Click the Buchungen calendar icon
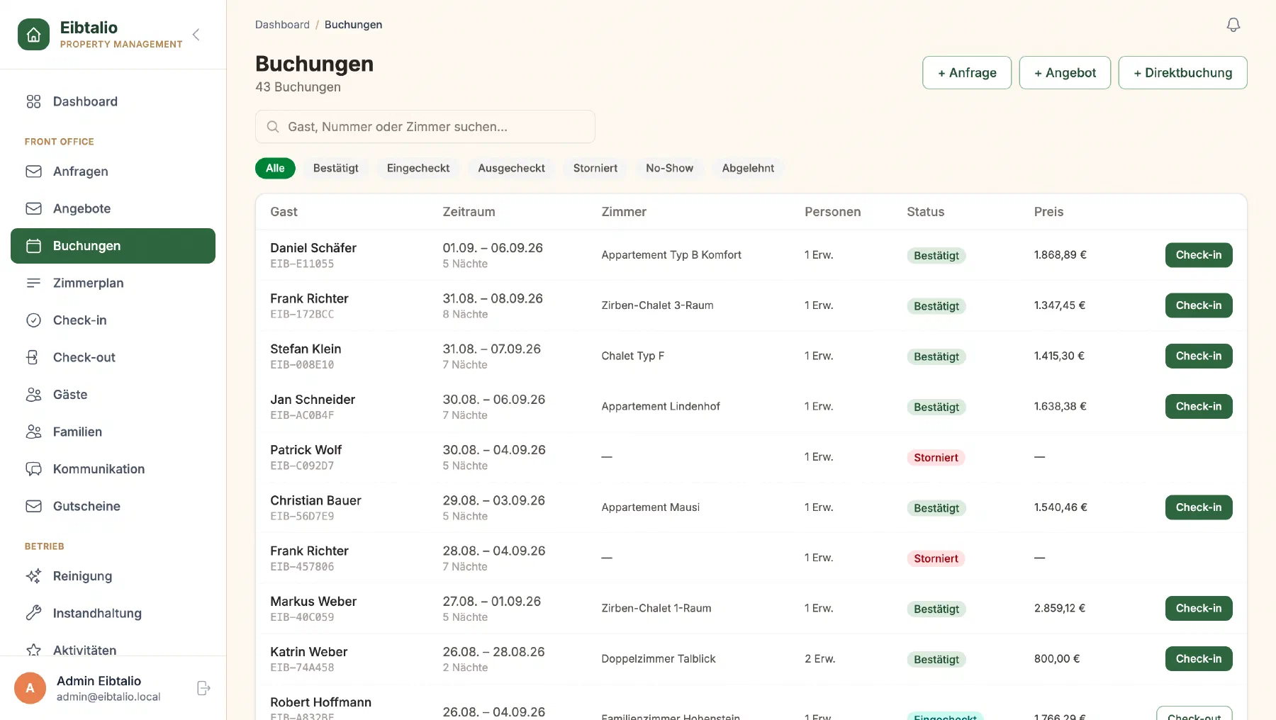This screenshot has width=1276, height=720. (33, 246)
